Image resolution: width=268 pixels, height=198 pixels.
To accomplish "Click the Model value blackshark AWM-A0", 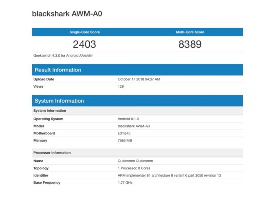I will (x=134, y=126).
